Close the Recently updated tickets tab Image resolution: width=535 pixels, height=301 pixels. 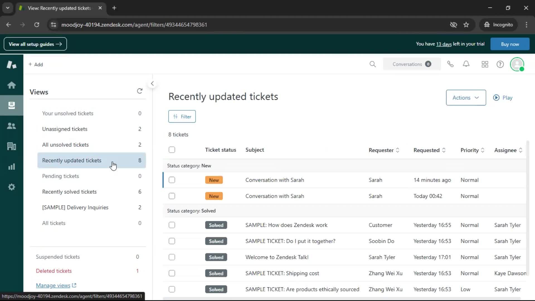[100, 8]
